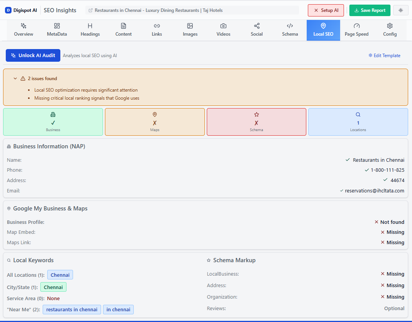
Task: Click the Edit Template link
Action: coord(384,55)
